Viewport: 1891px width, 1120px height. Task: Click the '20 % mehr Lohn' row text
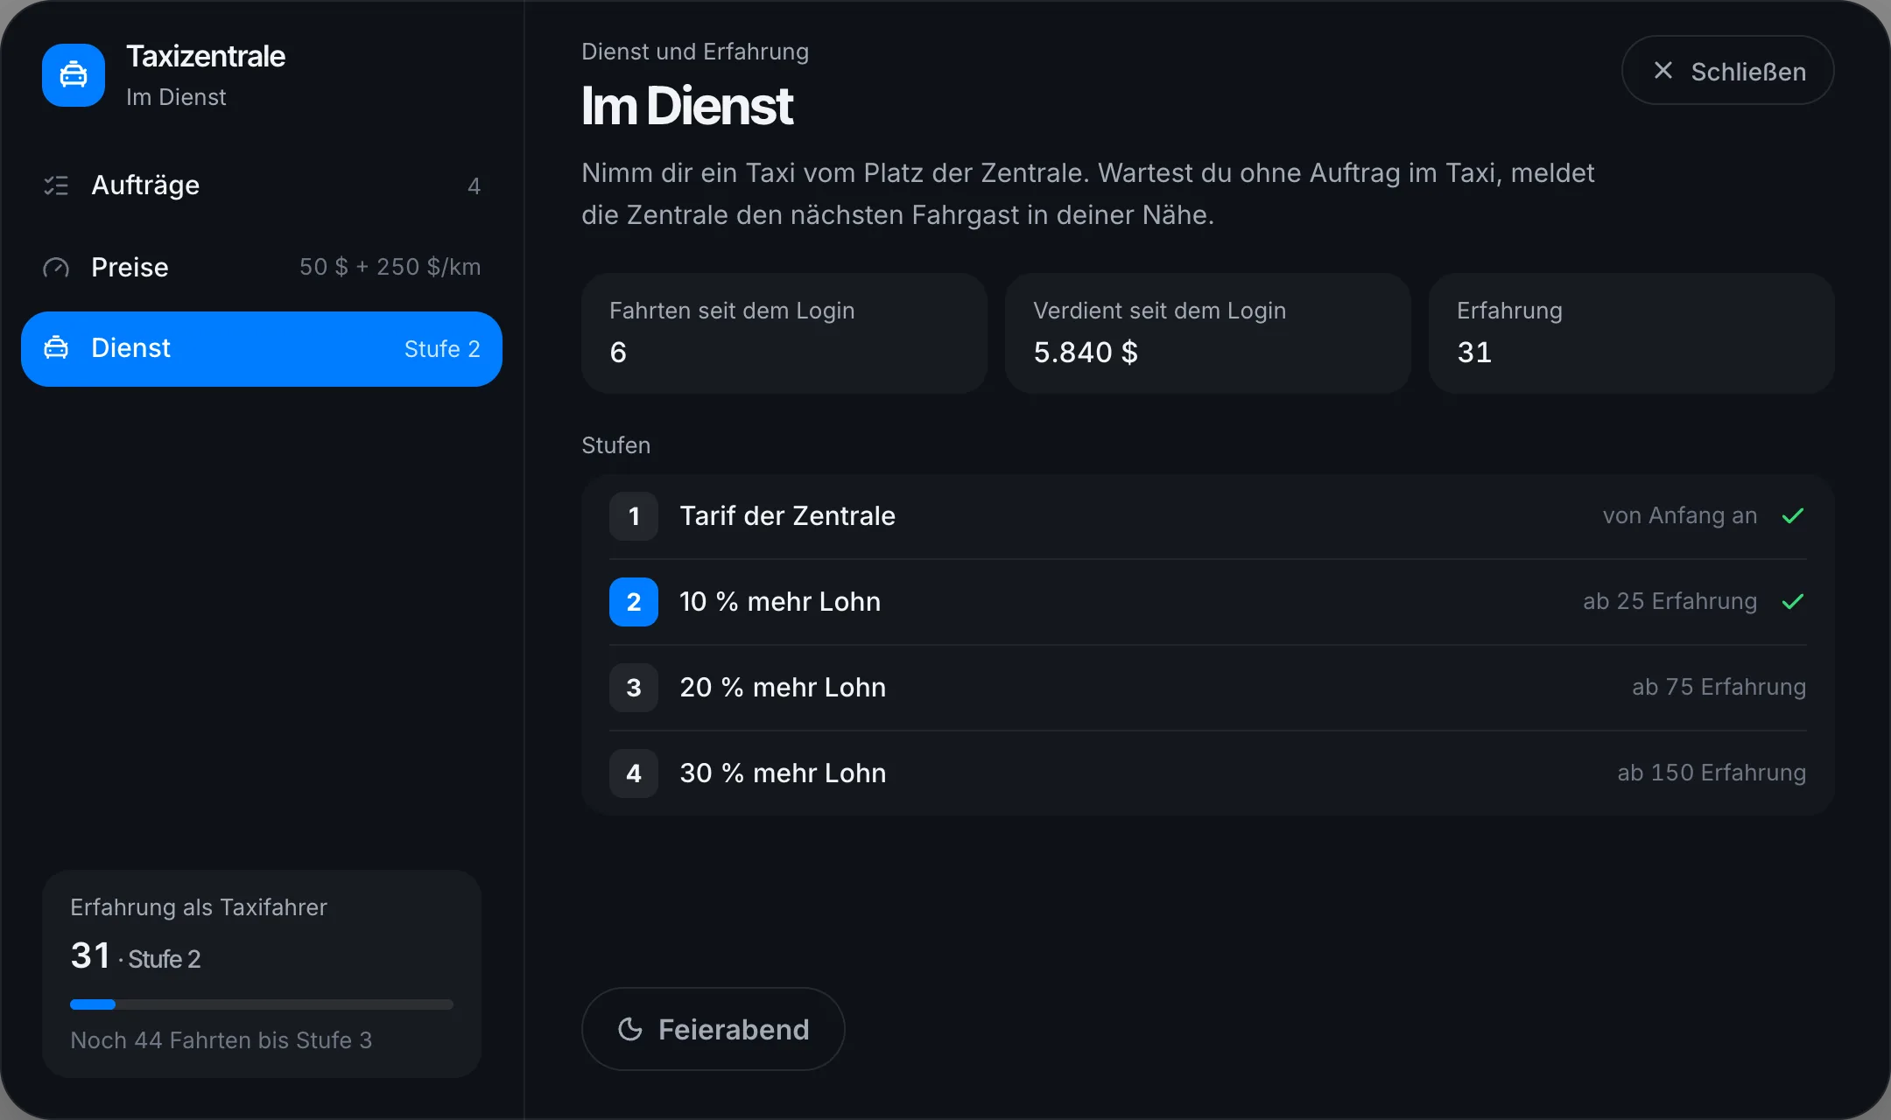click(x=783, y=688)
